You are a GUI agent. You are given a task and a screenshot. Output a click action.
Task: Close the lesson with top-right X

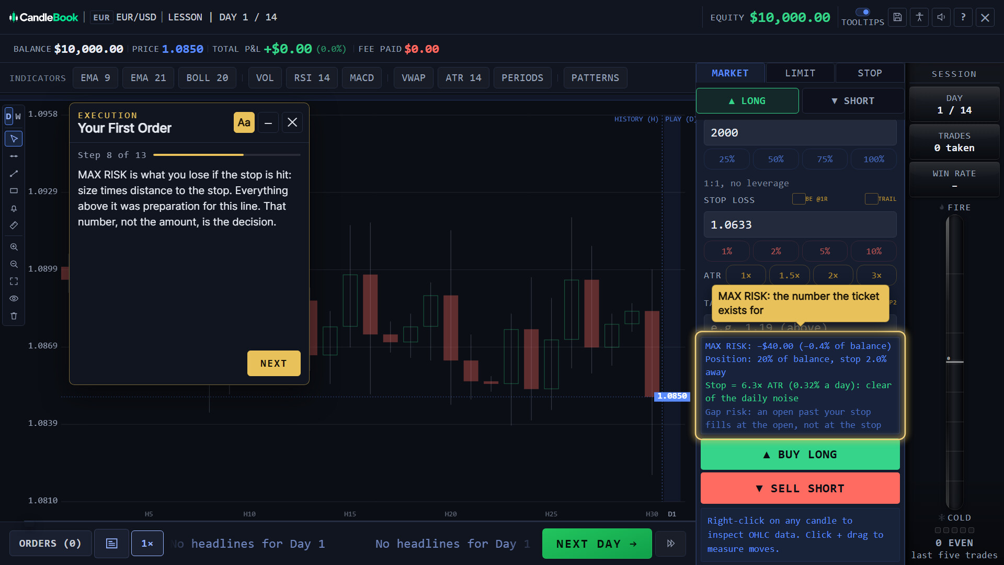[x=985, y=17]
